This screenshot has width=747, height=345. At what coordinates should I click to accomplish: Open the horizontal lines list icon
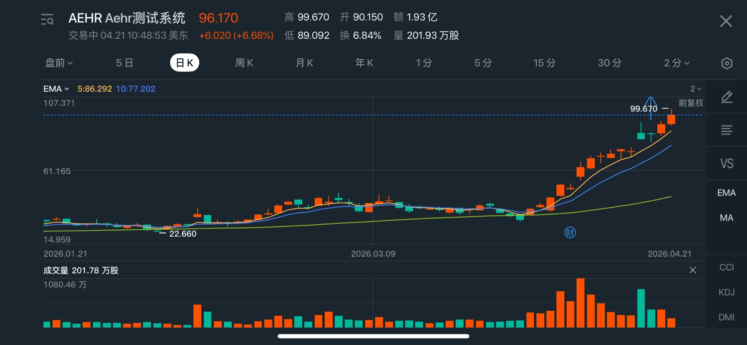point(727,130)
